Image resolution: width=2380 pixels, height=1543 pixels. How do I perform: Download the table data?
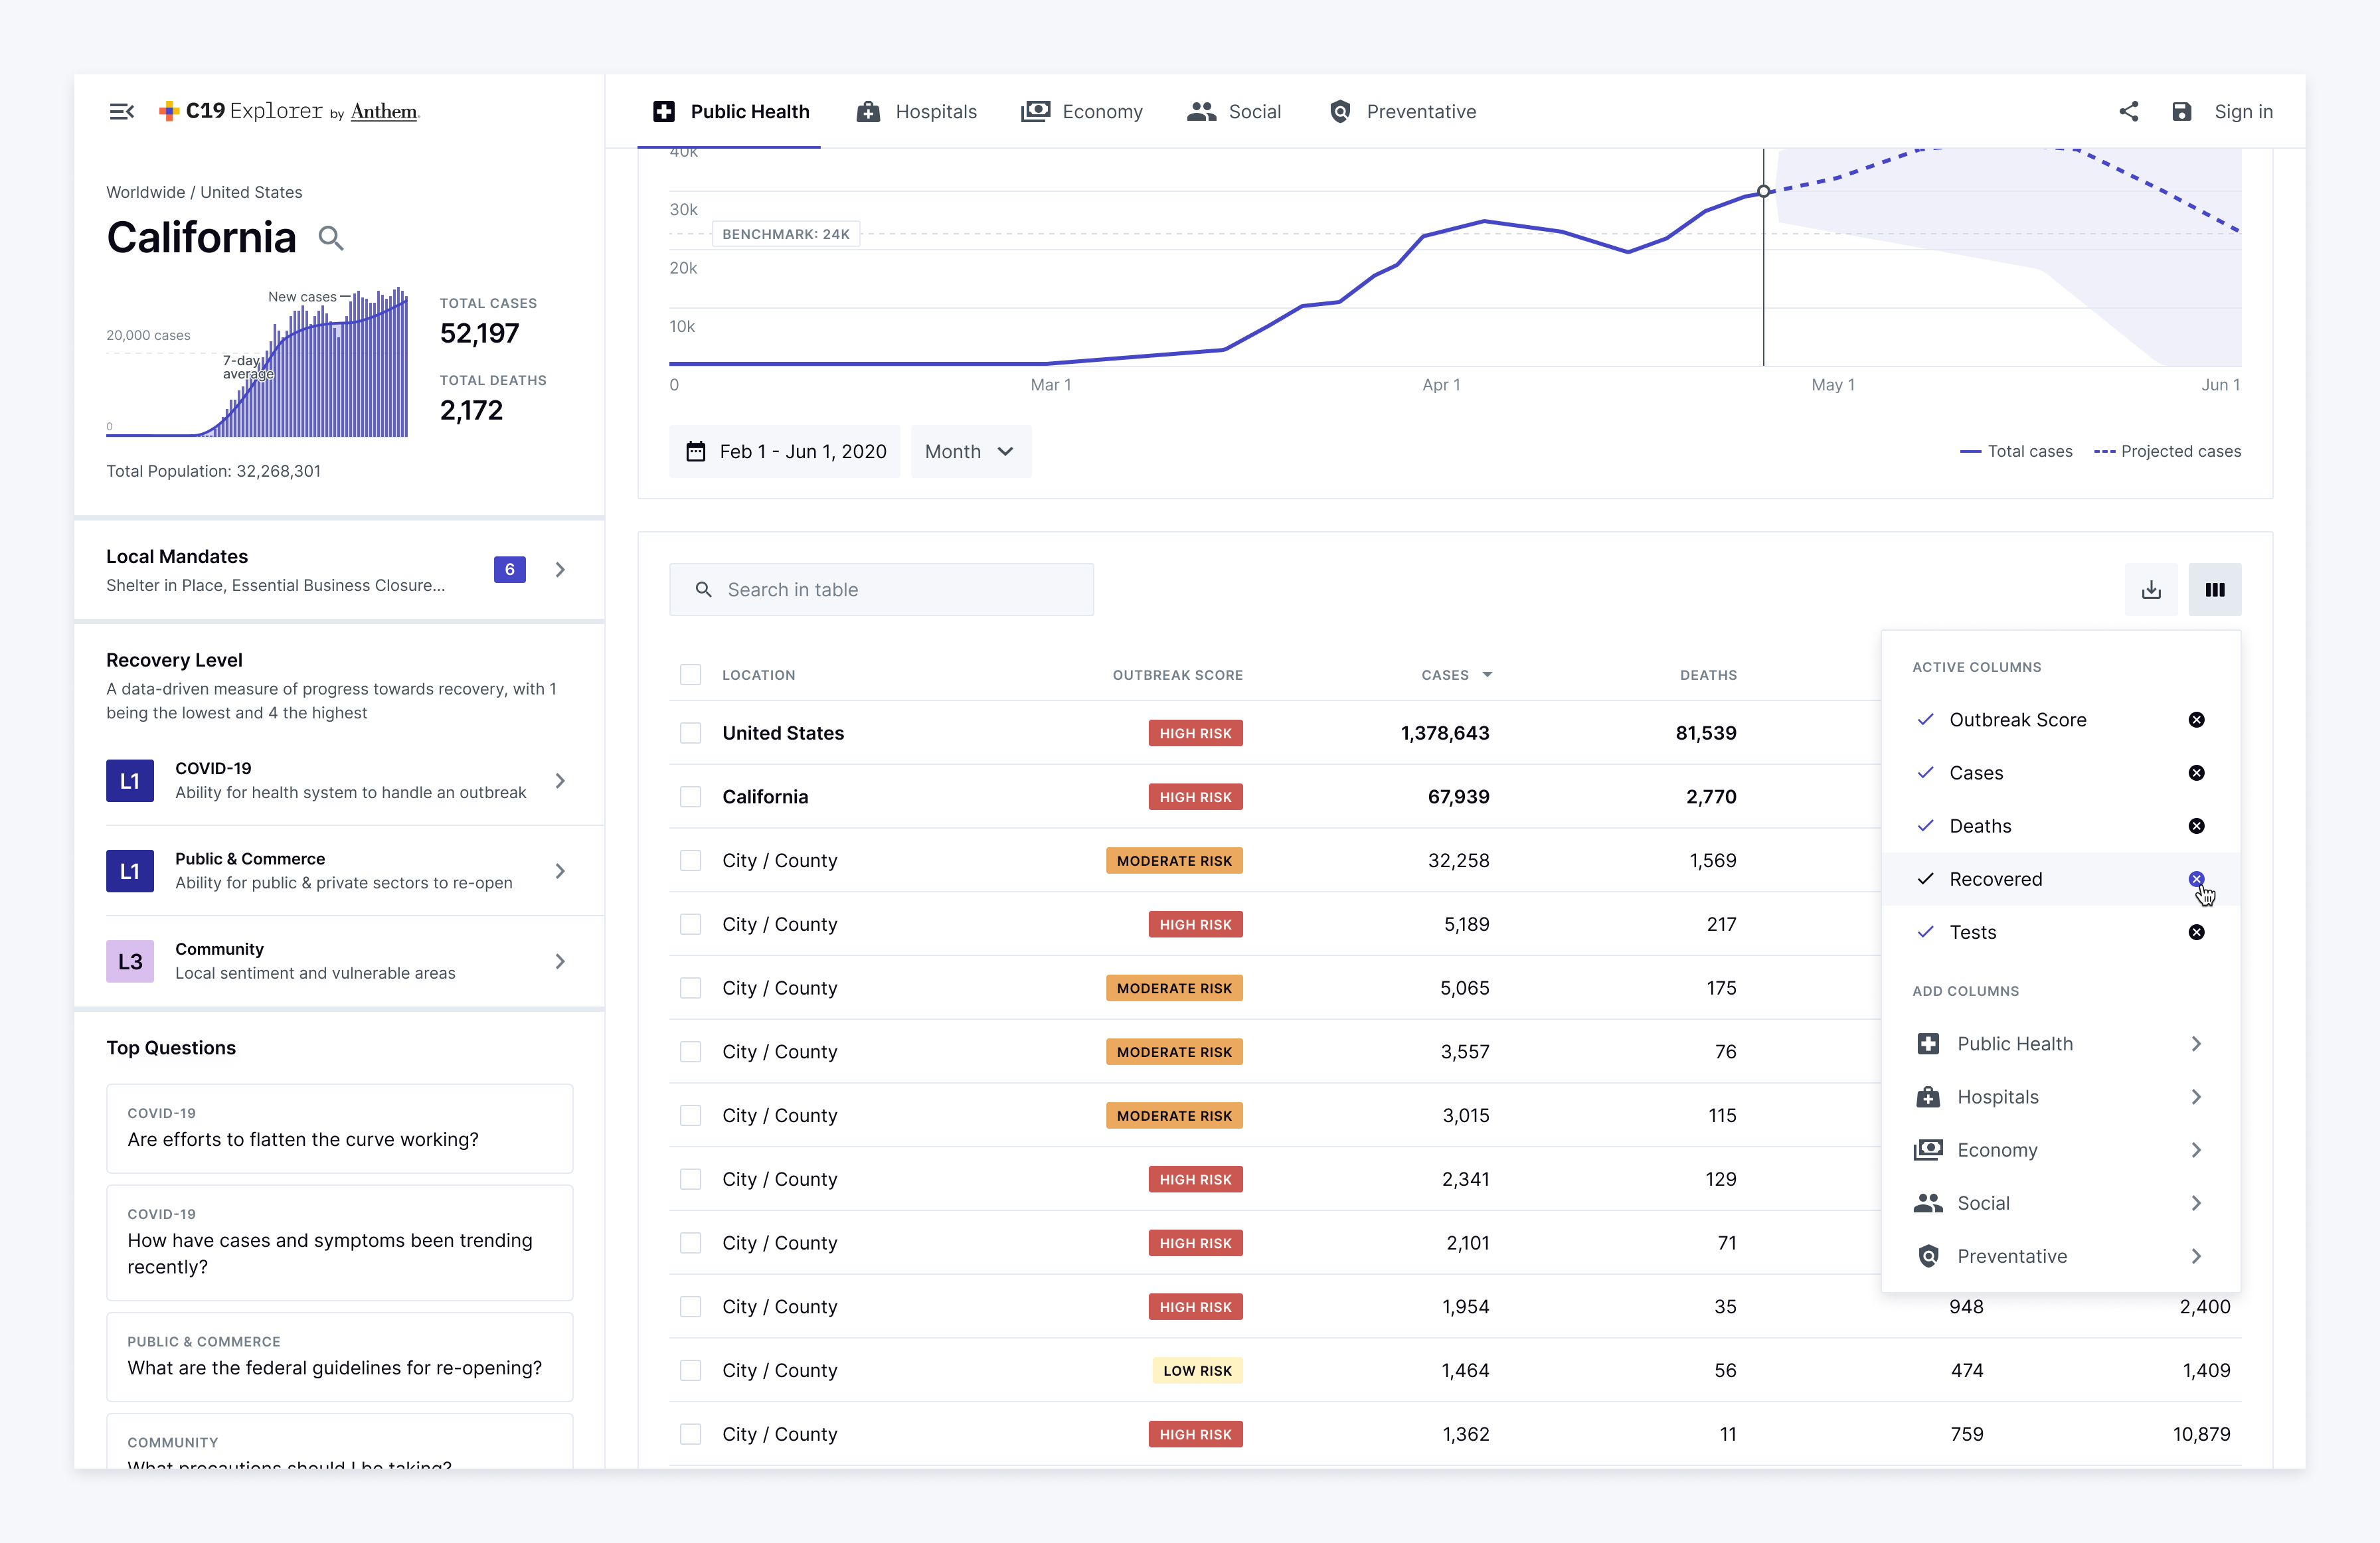pyautogui.click(x=2151, y=590)
